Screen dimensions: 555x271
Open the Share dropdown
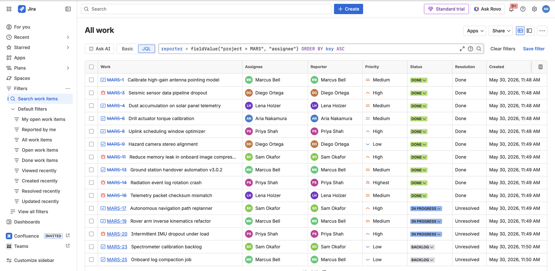(x=501, y=31)
